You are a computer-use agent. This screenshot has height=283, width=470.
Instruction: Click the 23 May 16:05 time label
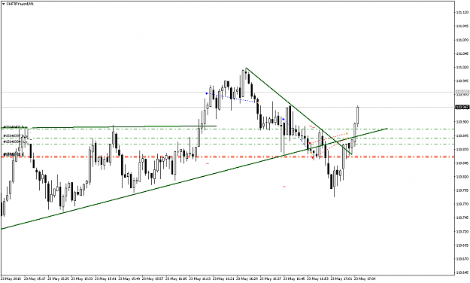[x=177, y=278]
